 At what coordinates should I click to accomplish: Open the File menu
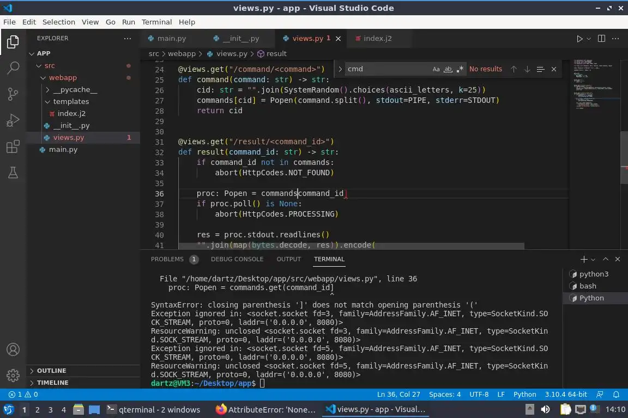[x=9, y=22]
